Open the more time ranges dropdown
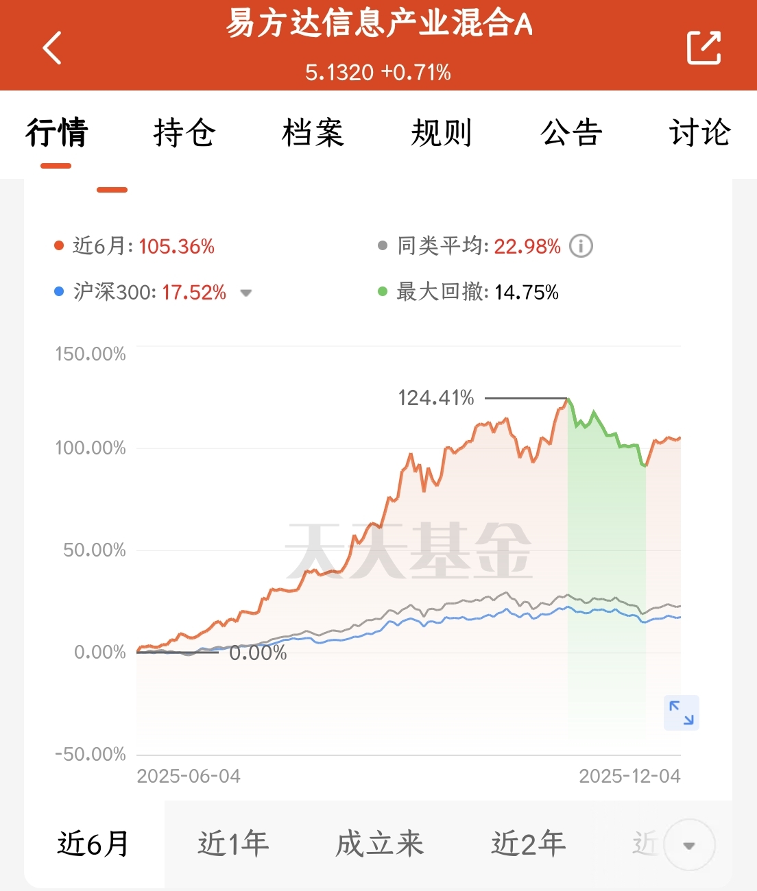Image resolution: width=757 pixels, height=891 pixels. [689, 845]
